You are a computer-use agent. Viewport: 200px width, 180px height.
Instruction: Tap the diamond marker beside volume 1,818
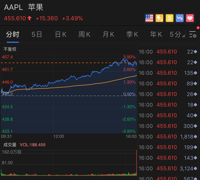195,137
